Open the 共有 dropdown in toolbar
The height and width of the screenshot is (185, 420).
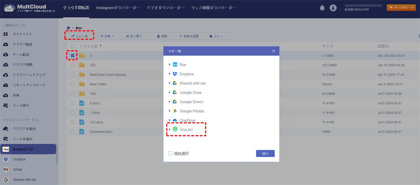click(107, 36)
